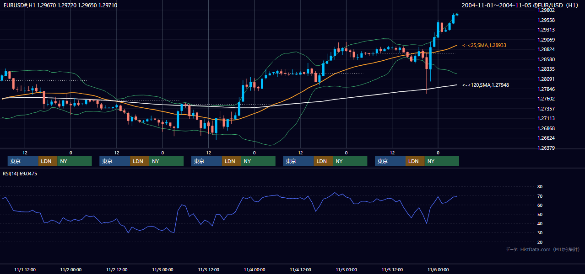
Task: Click the 1.28091 price axis value
Action: (546, 79)
